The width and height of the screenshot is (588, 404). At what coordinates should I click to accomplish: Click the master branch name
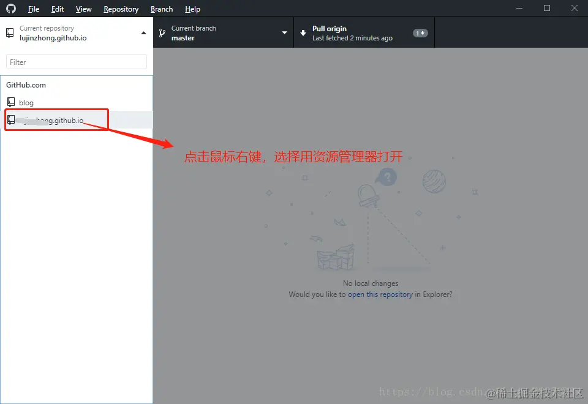click(x=183, y=38)
